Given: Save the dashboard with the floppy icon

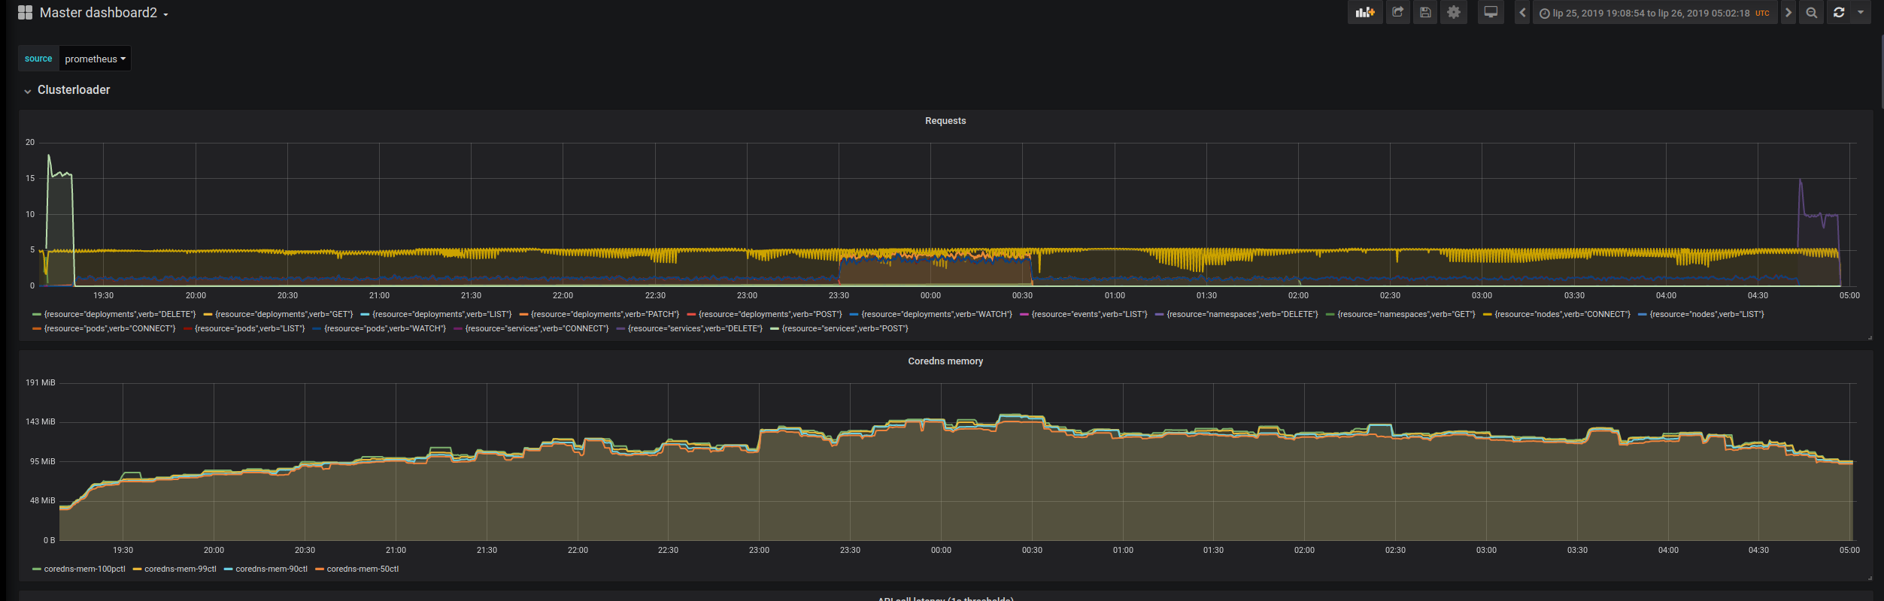Looking at the screenshot, I should [1425, 13].
